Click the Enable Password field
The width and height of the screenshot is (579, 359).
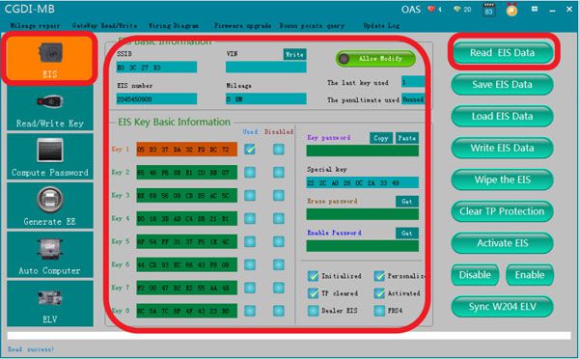[x=363, y=246]
